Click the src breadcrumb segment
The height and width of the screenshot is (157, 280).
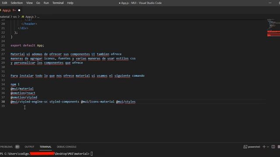15,17
